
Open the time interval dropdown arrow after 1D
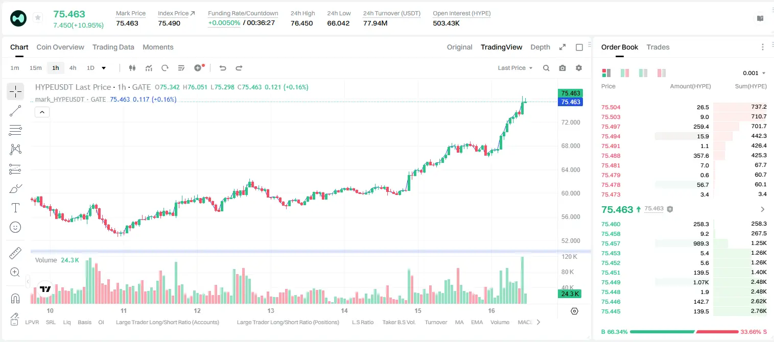104,68
